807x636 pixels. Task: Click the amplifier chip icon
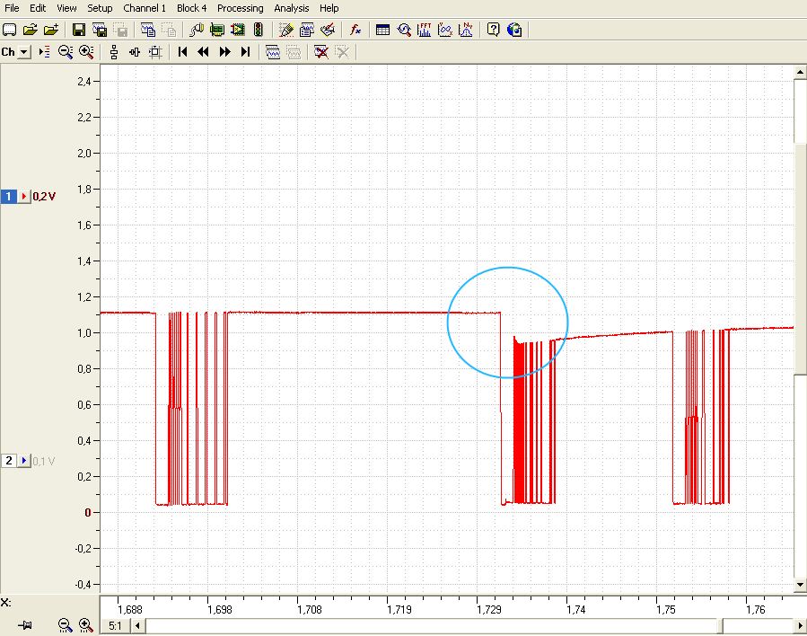pyautogui.click(x=238, y=30)
